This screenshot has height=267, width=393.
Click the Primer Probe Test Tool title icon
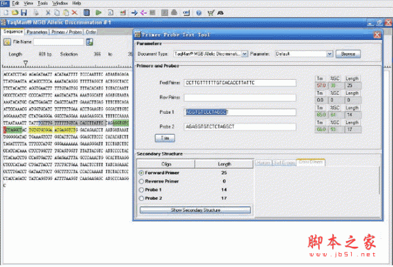pos(138,34)
